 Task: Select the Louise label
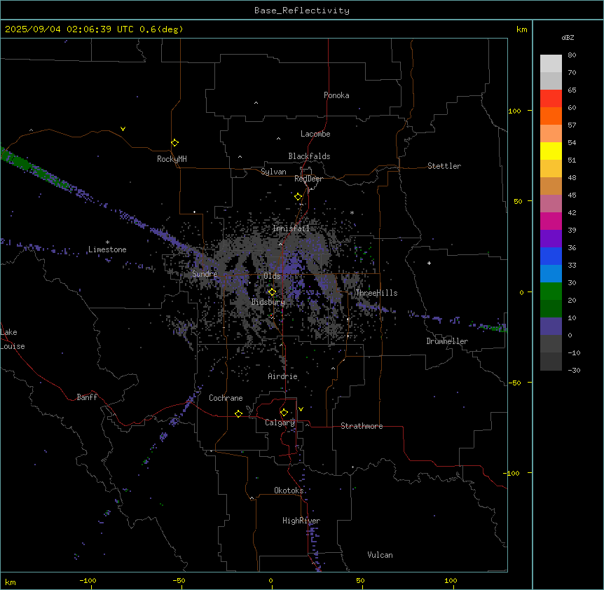(x=13, y=346)
